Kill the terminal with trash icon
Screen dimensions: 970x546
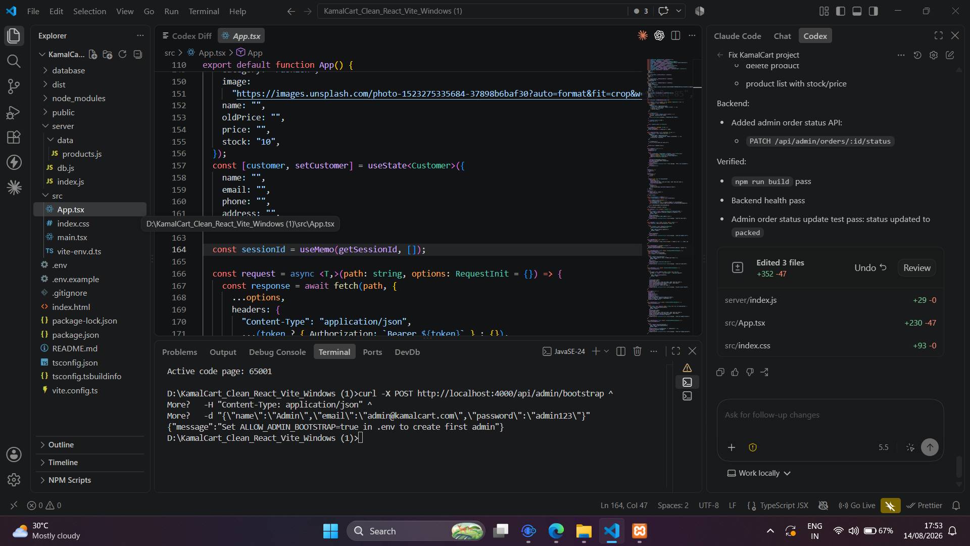(637, 351)
